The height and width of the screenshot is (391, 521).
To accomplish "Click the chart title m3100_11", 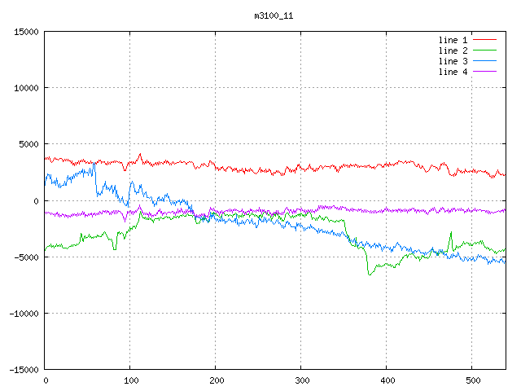I will click(x=273, y=15).
